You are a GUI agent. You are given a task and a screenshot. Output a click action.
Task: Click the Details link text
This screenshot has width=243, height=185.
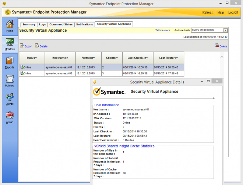click(43, 46)
